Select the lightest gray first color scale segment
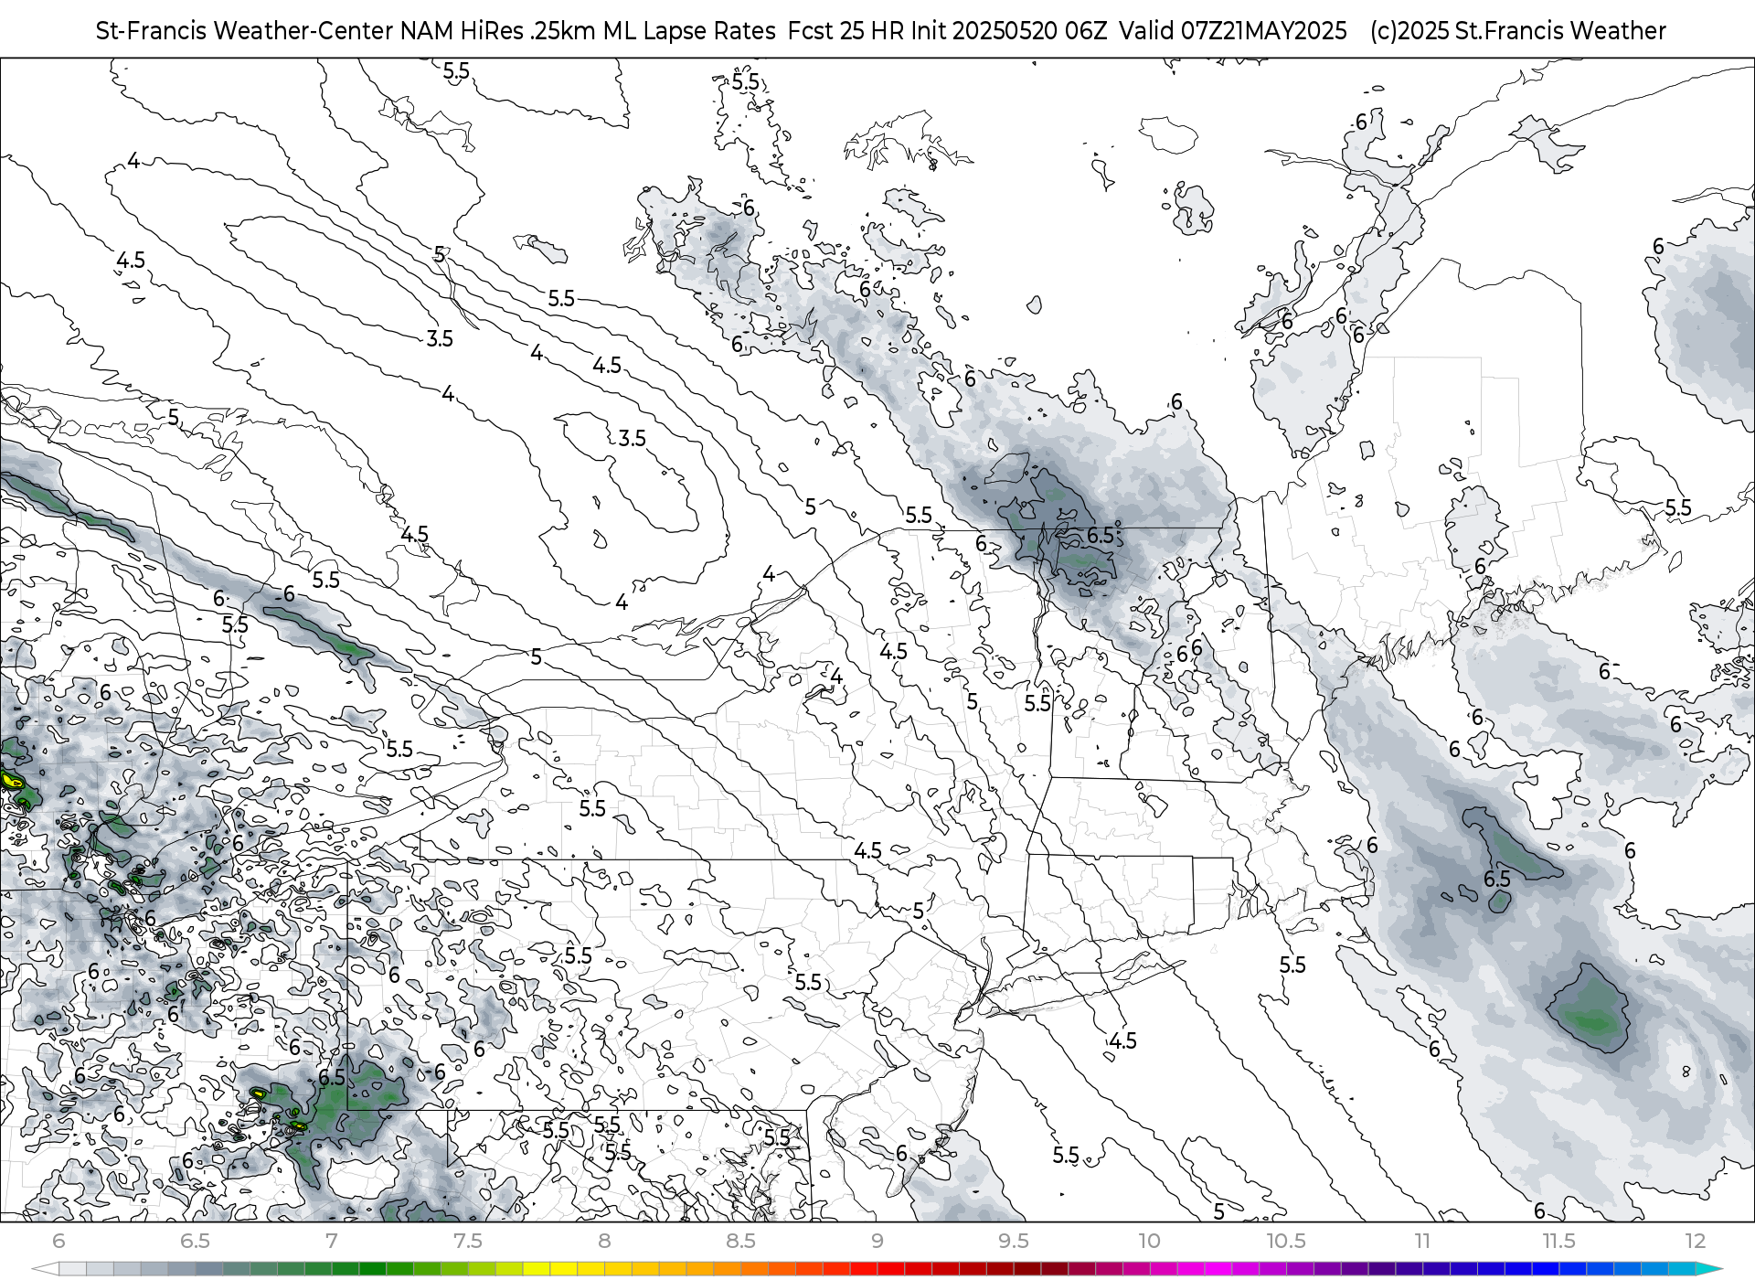The width and height of the screenshot is (1755, 1280). pyautogui.click(x=72, y=1269)
